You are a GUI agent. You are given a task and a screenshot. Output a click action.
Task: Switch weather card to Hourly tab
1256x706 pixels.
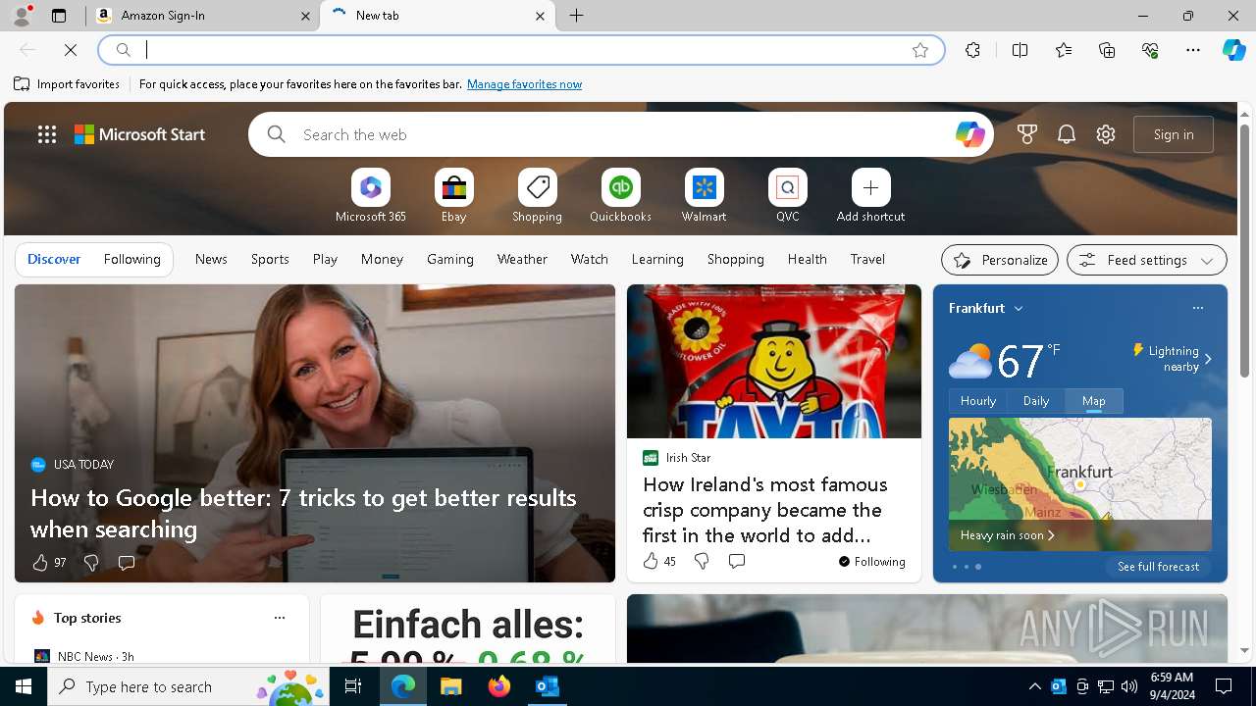(978, 401)
